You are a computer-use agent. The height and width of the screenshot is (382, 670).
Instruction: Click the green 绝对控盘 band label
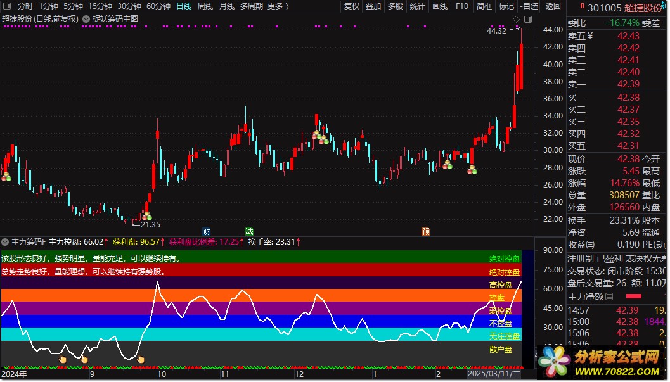coord(504,258)
